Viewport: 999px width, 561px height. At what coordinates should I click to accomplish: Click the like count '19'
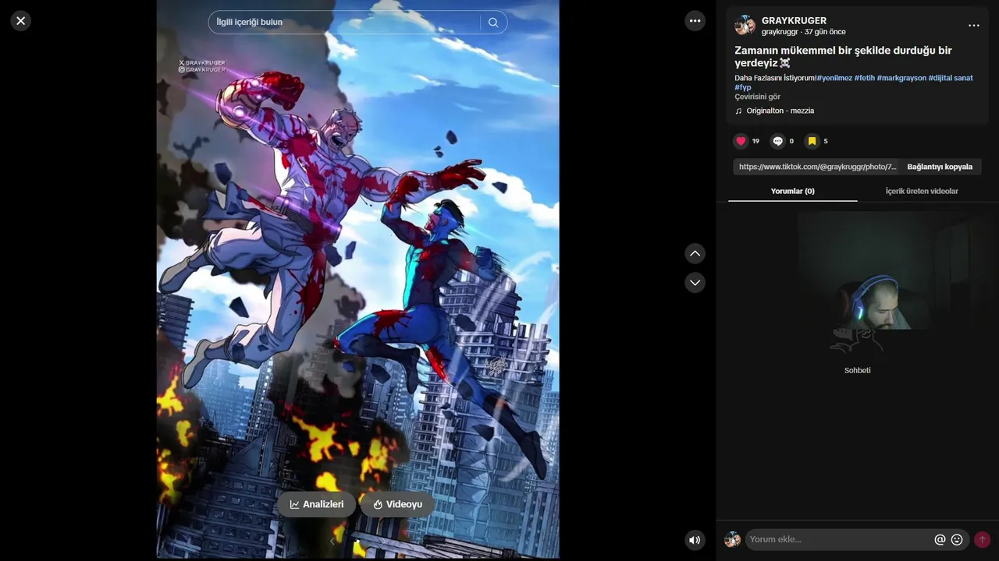(755, 141)
